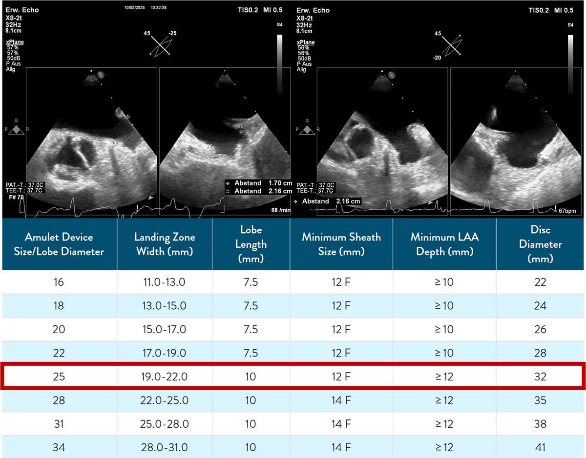Screen dimensions: 586x458
Task: Select the 28.0-31.0 landing zone cell
Action: coord(165,447)
